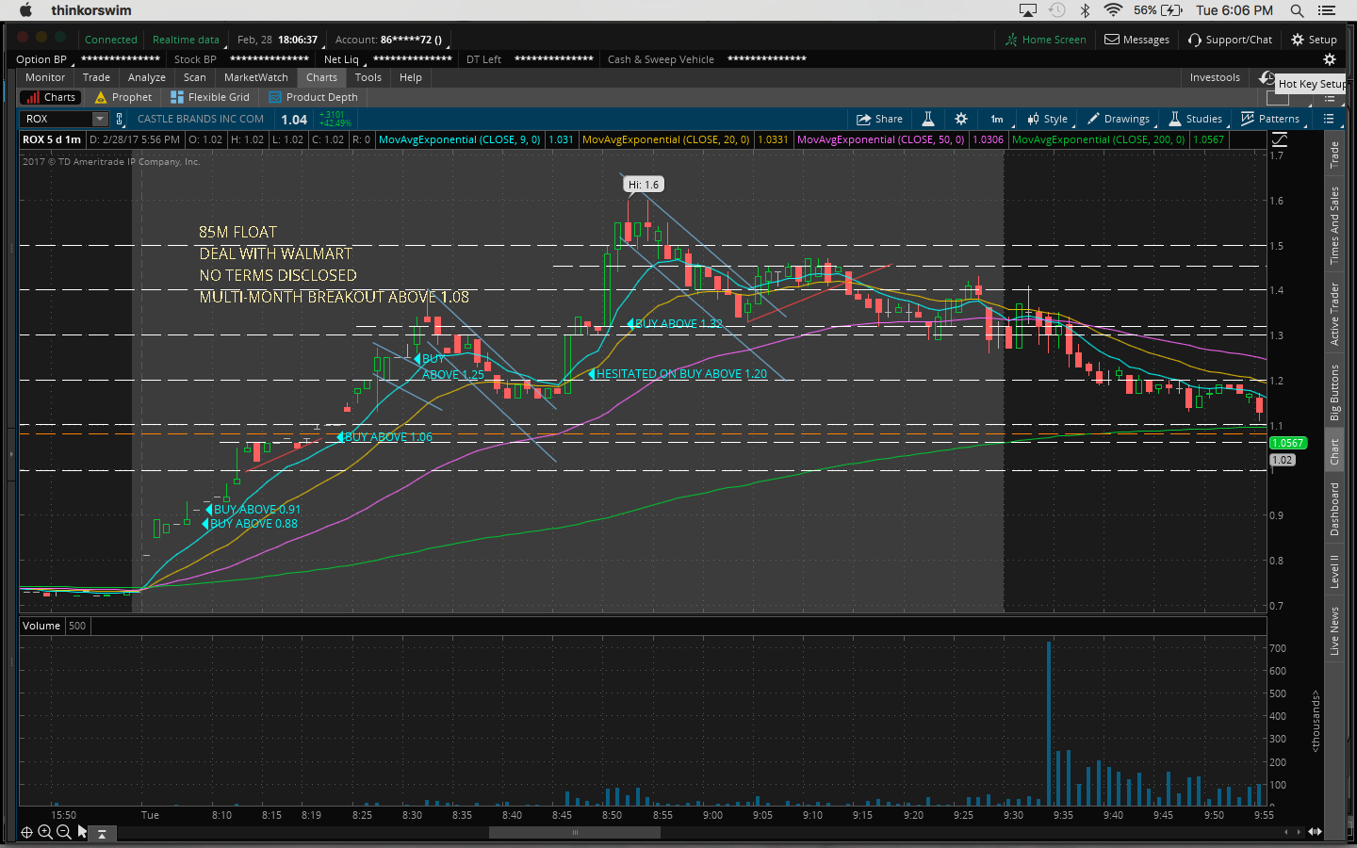Toggle the Live News side panel
The height and width of the screenshot is (848, 1357).
click(1334, 630)
